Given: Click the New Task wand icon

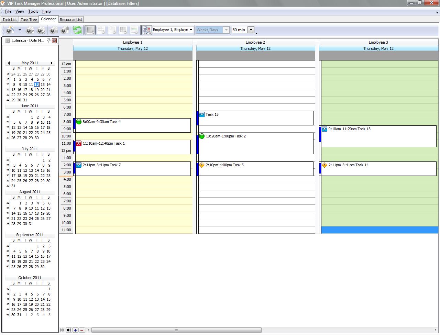Looking at the screenshot, I should (10, 30).
